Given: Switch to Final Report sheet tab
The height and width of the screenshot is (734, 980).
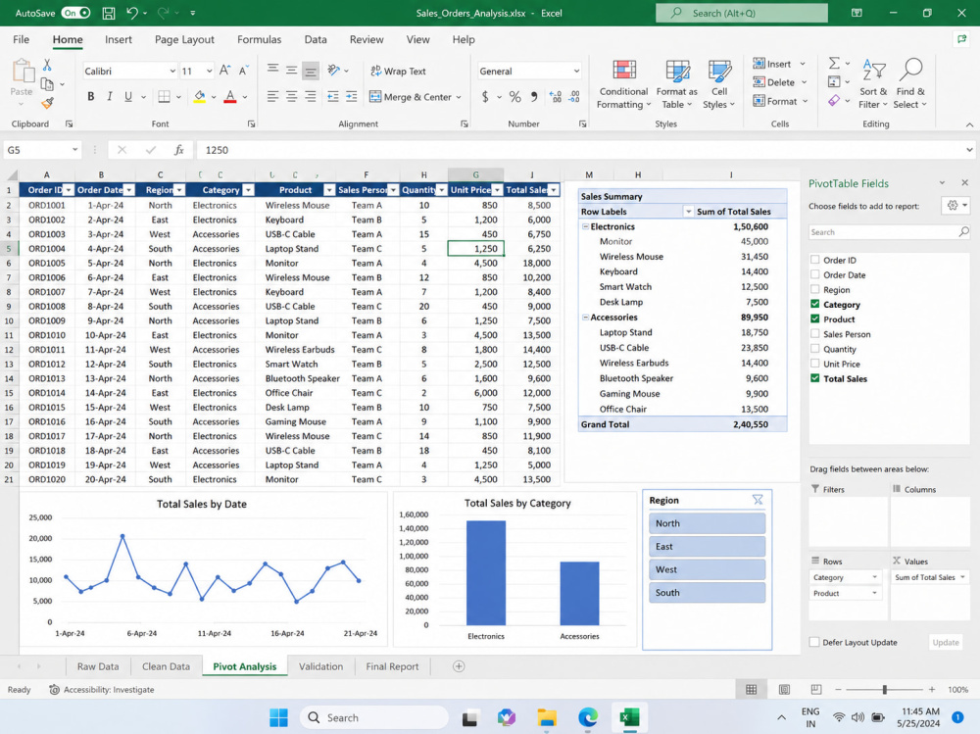Looking at the screenshot, I should coord(392,666).
